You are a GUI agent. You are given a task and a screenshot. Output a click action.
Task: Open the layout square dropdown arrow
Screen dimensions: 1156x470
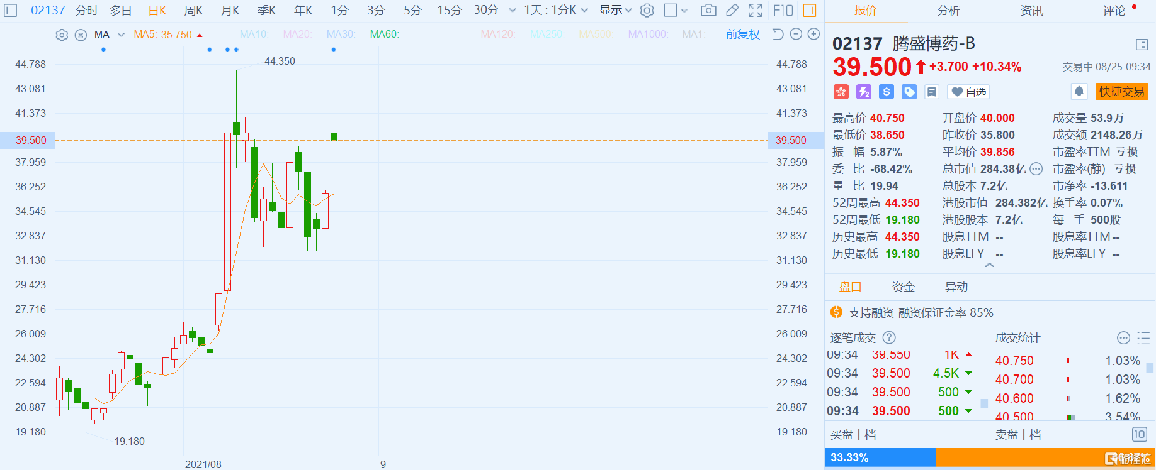click(685, 10)
